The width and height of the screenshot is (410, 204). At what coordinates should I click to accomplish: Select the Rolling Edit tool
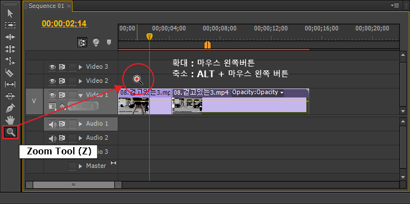click(10, 48)
